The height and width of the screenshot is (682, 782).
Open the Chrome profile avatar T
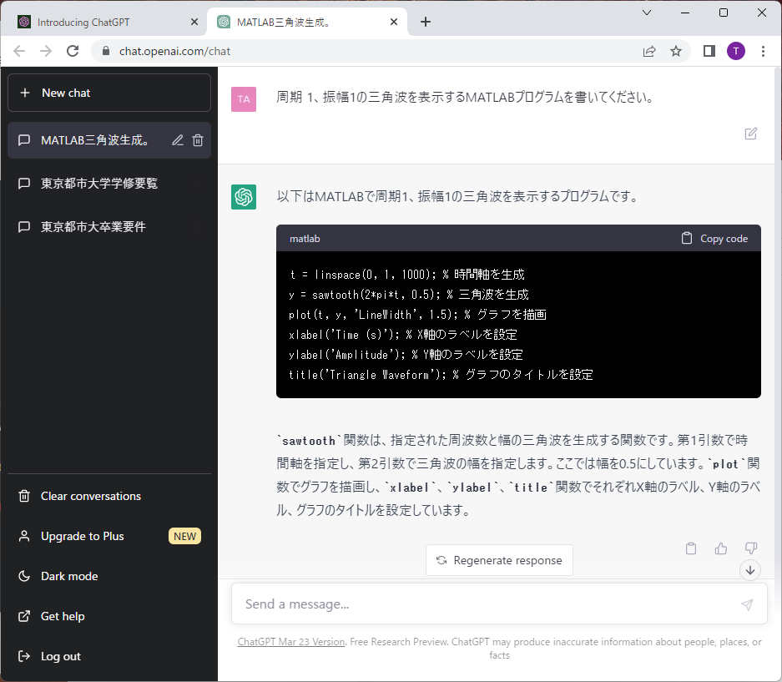pyautogui.click(x=736, y=51)
